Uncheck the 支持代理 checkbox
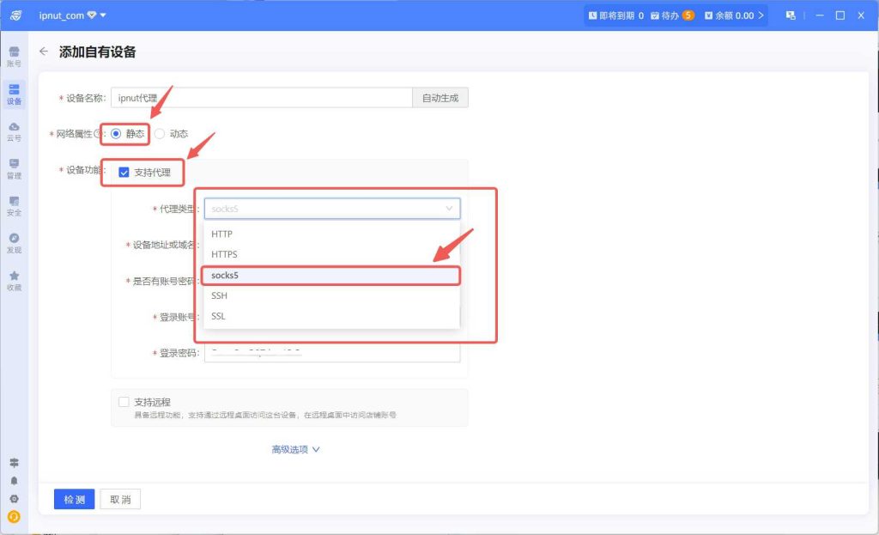 (x=124, y=173)
